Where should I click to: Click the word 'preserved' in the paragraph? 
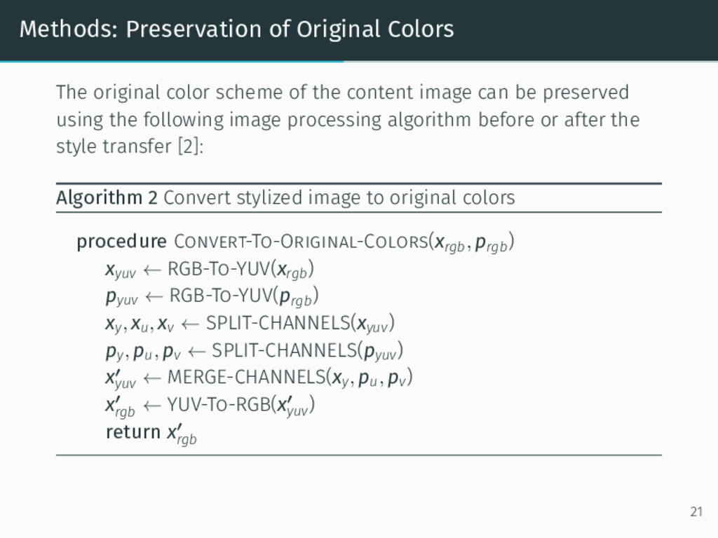click(x=585, y=93)
